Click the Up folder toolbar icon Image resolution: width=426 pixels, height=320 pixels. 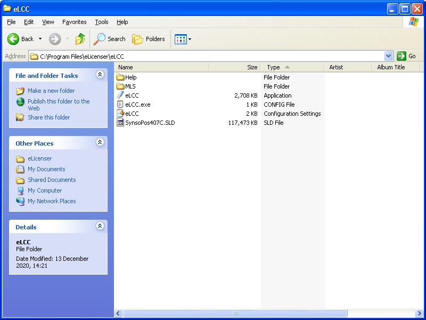coord(80,39)
